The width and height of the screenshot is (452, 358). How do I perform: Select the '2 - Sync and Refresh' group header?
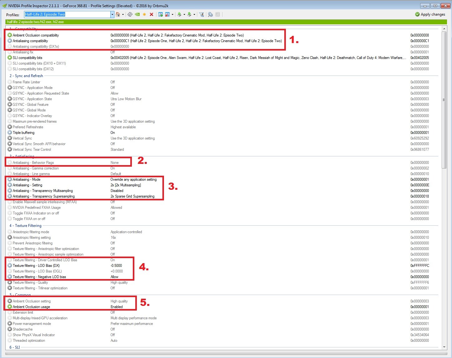click(26, 76)
